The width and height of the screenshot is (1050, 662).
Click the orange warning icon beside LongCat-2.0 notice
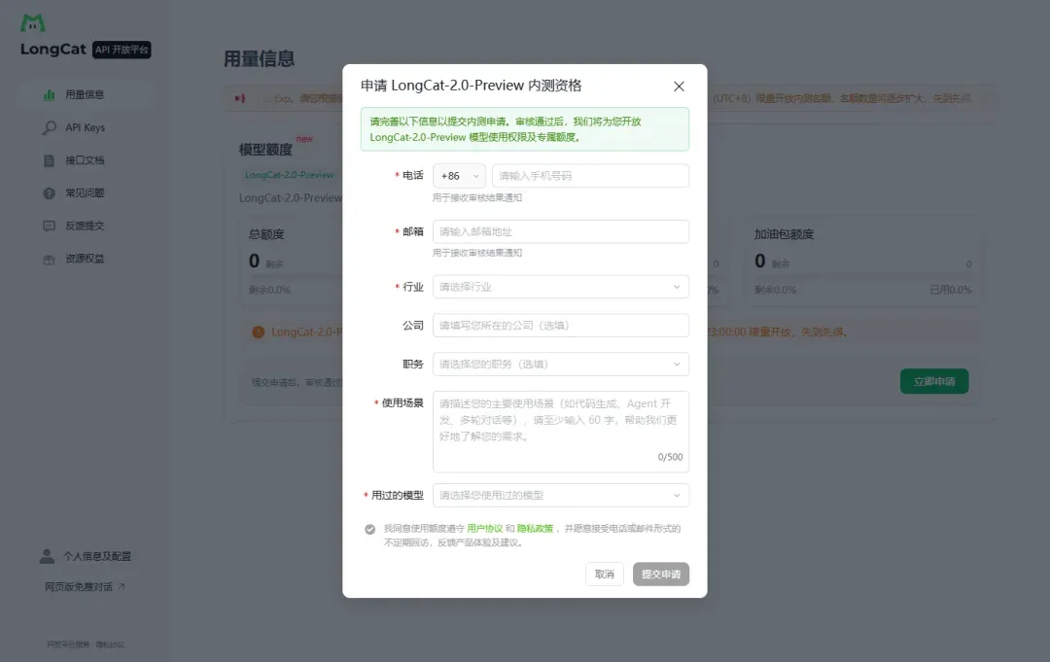coord(259,332)
